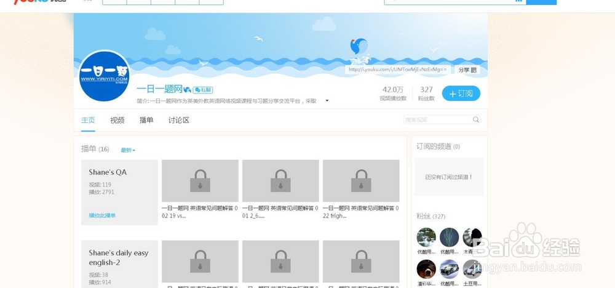Open middle locked thumbnail in daily easy english-2 row

(x=280, y=262)
